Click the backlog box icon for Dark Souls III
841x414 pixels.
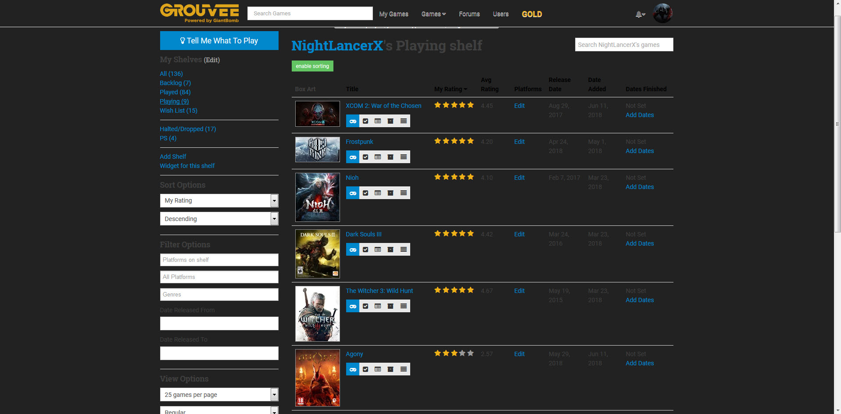(390, 250)
